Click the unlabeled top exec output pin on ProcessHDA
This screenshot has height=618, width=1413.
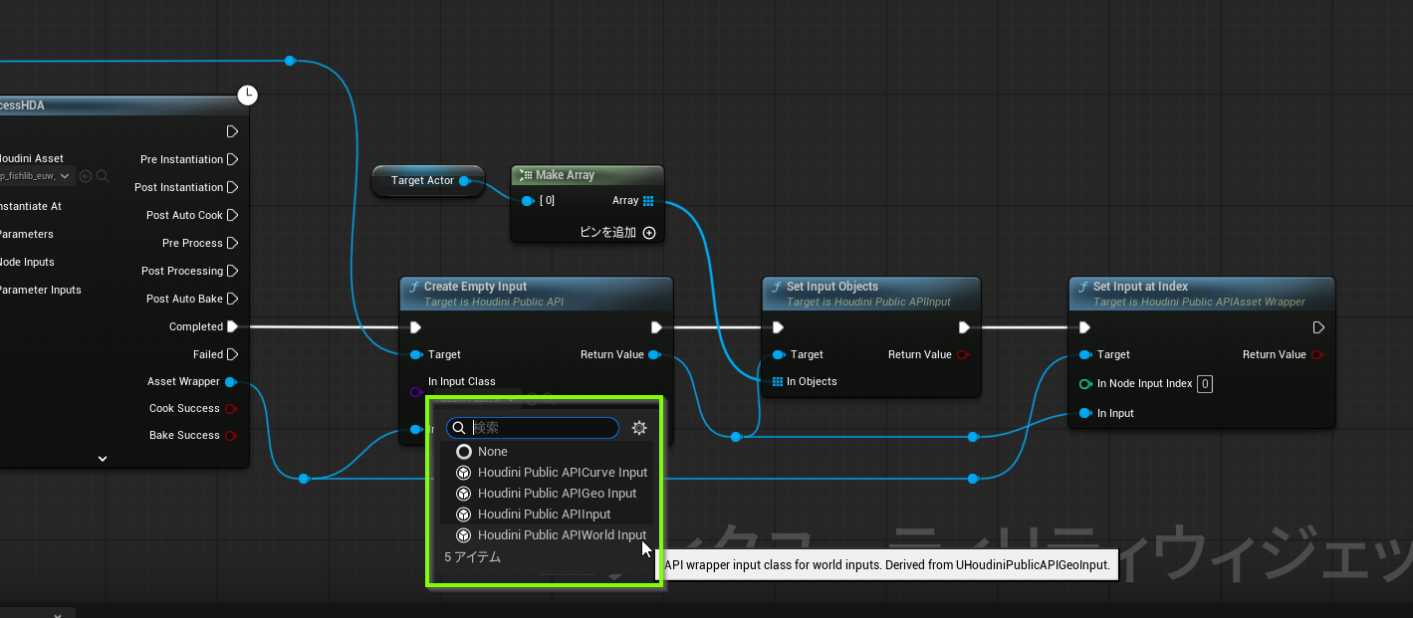coord(232,131)
